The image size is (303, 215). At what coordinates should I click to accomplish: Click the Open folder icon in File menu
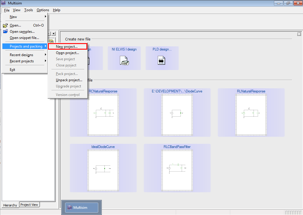[5, 25]
